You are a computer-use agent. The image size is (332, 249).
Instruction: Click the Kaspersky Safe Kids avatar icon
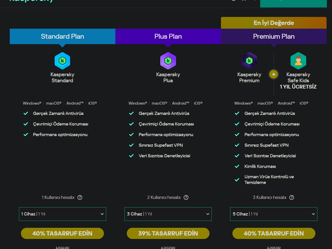298,61
